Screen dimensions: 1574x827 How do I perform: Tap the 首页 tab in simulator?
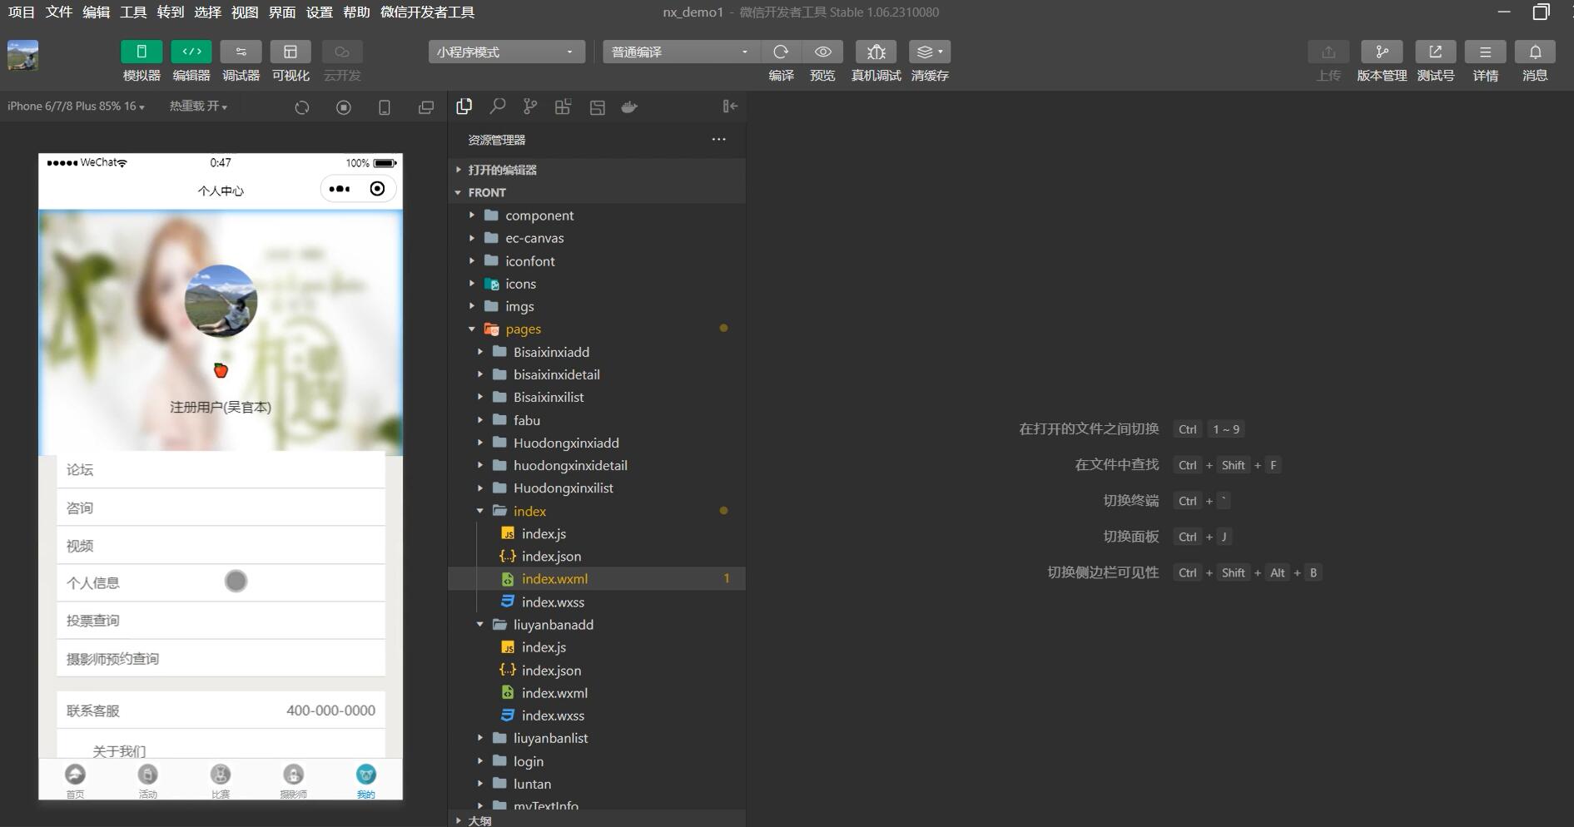[x=75, y=780]
